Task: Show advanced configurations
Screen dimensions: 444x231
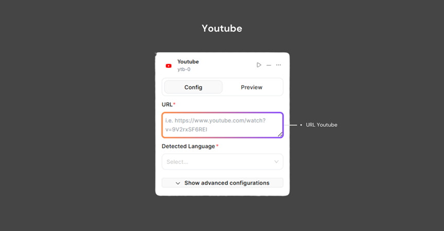Action: coord(223,183)
